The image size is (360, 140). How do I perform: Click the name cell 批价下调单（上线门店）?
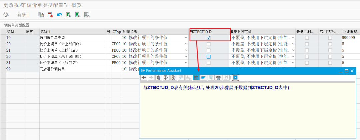73,63
